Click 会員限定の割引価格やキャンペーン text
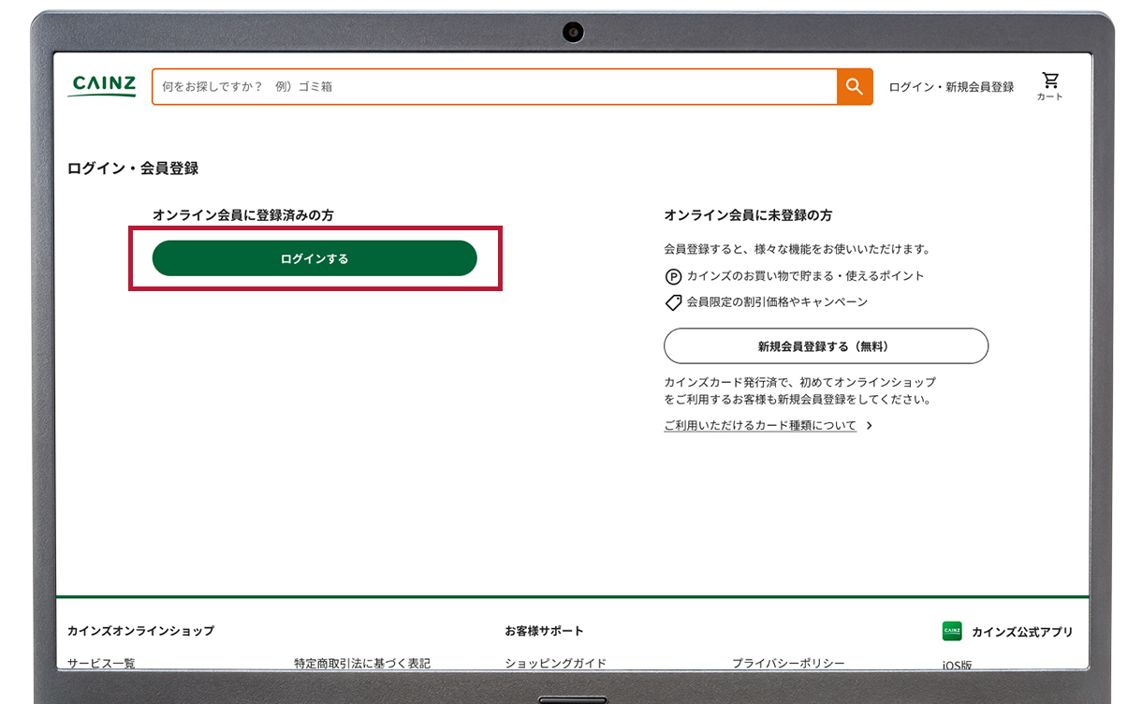 (777, 302)
